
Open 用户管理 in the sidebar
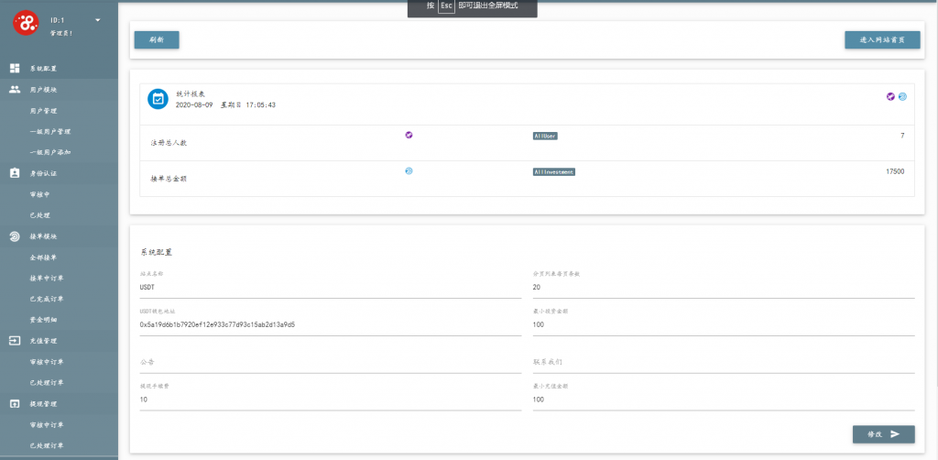click(x=44, y=111)
